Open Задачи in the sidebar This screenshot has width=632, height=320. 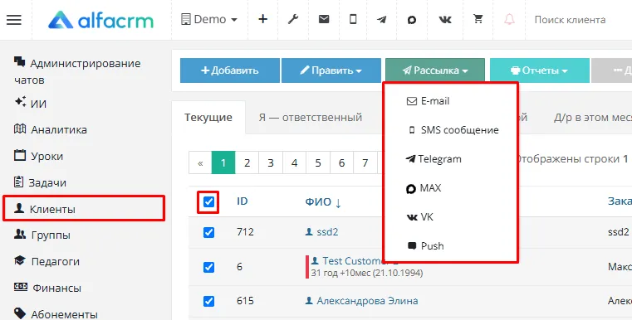(x=40, y=182)
